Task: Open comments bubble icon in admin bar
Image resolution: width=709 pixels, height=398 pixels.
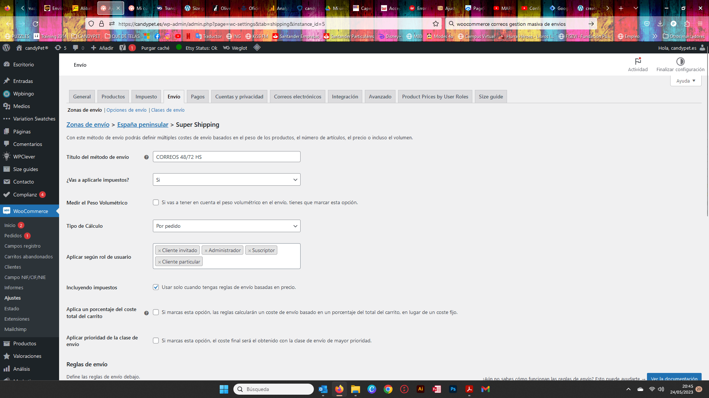Action: [76, 48]
